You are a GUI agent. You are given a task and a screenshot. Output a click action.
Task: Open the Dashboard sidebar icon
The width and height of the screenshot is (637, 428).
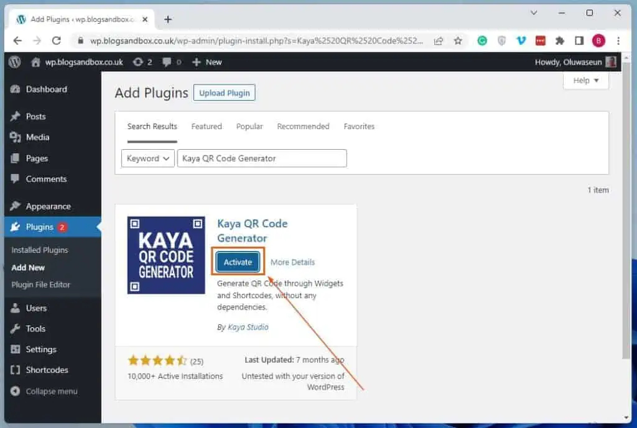14,89
